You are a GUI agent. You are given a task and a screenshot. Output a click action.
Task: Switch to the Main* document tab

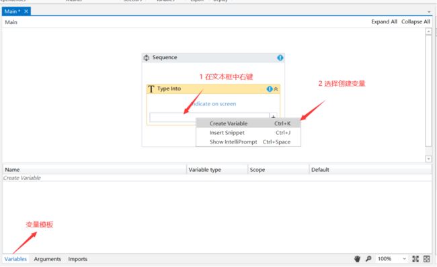tap(16, 11)
